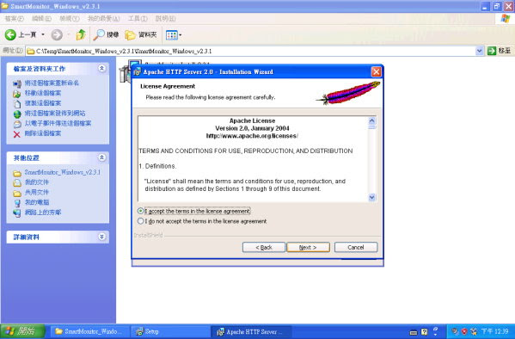The width and height of the screenshot is (515, 339).
Task: Close the Apache Installation Wizard dialog
Action: coord(376,71)
